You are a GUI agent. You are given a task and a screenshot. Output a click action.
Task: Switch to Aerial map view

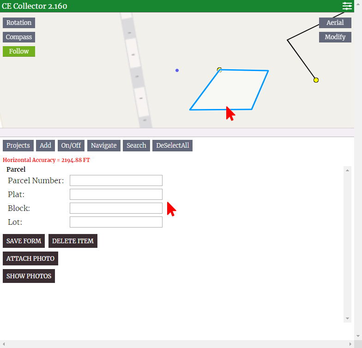[335, 23]
